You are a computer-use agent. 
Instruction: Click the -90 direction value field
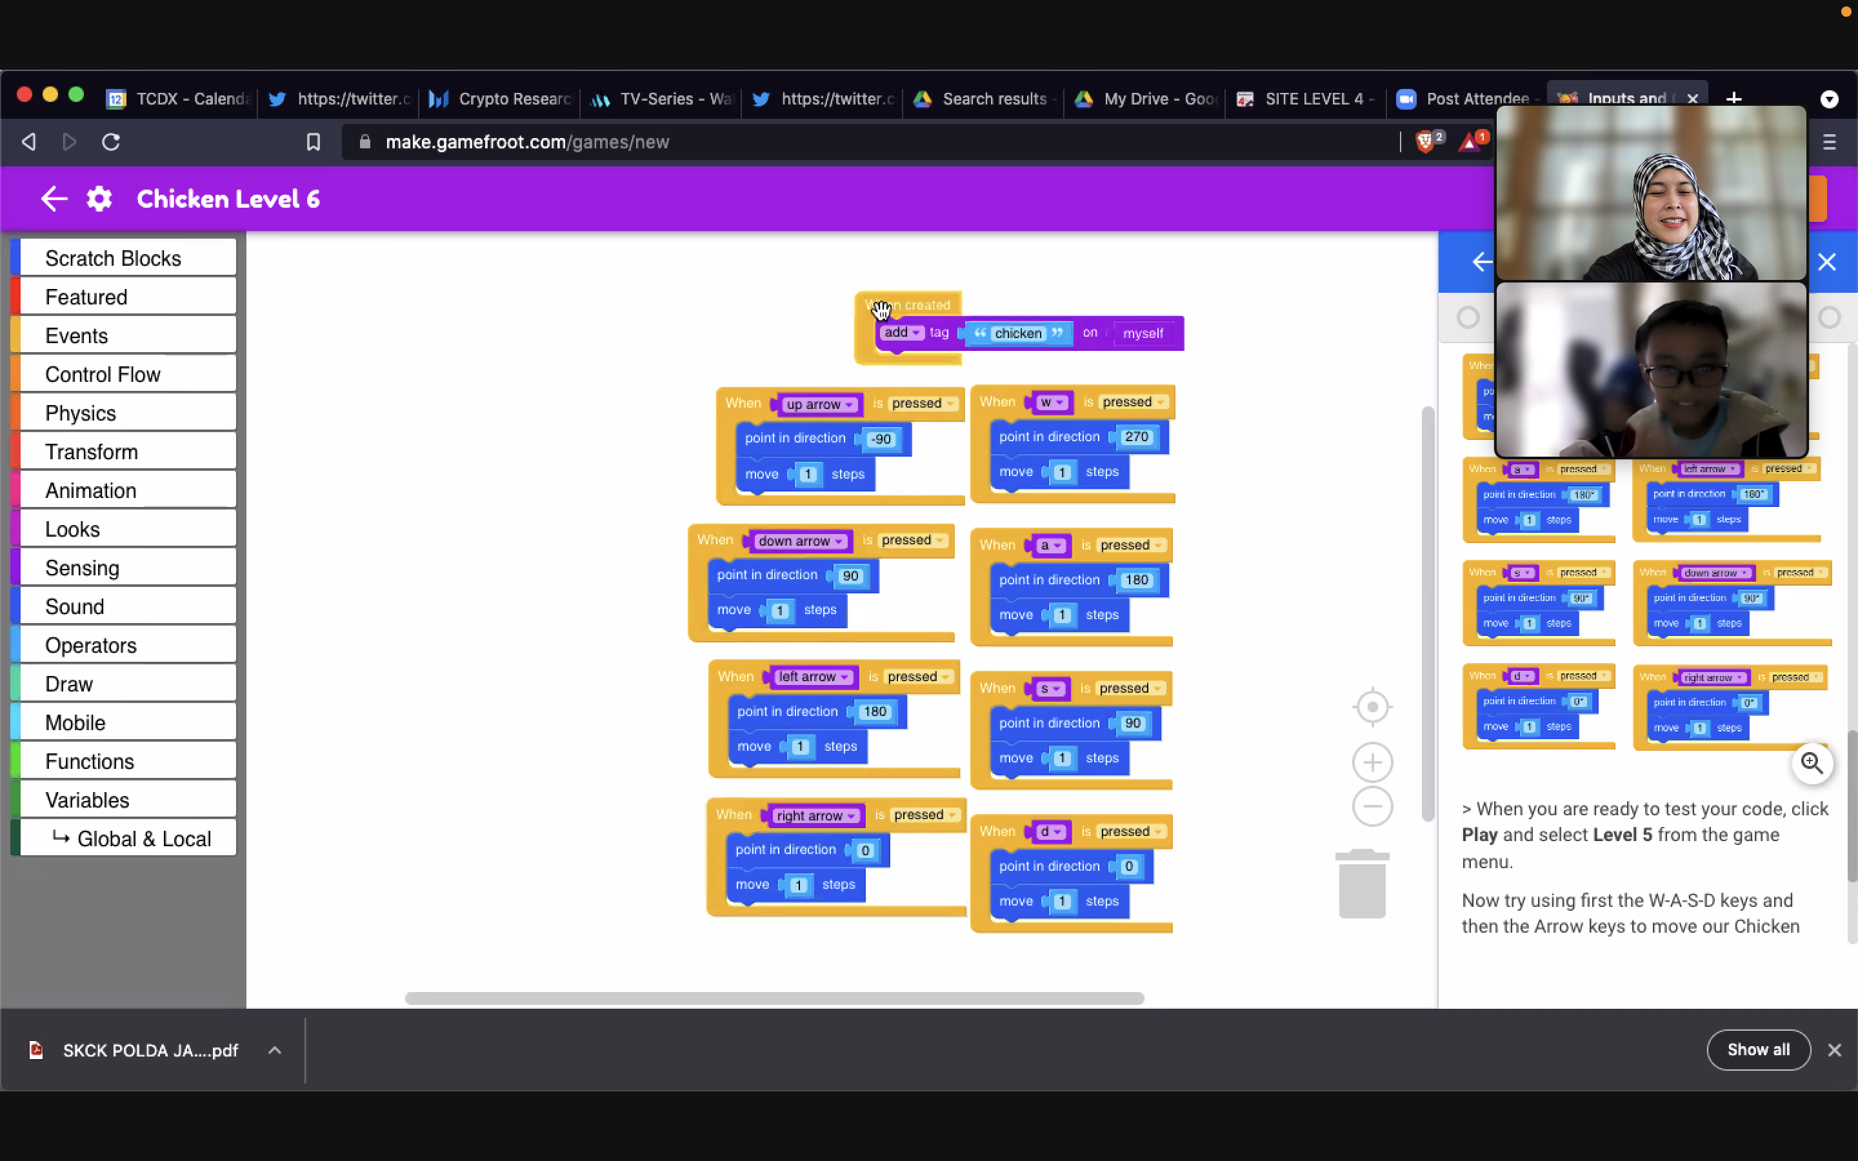[881, 439]
